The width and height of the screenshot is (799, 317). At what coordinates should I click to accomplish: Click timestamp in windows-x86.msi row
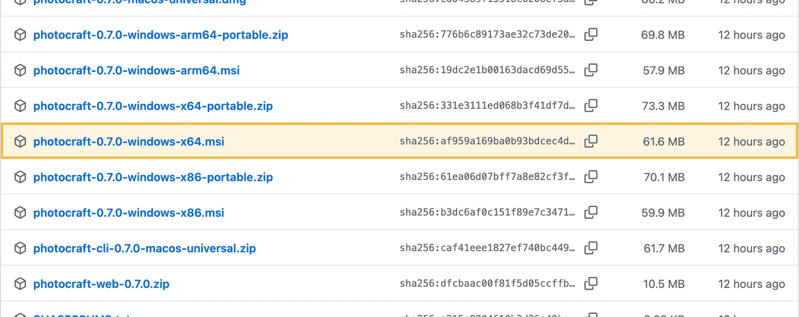coord(752,213)
